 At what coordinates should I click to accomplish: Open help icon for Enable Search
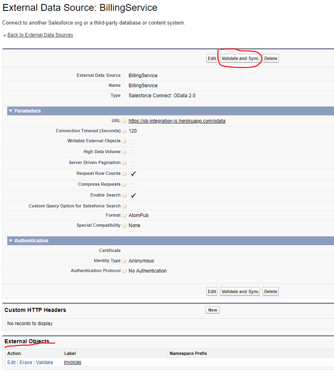point(124,195)
